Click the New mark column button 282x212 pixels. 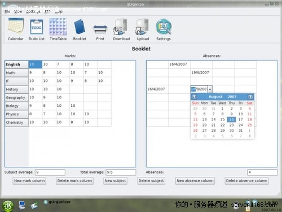coord(29,181)
